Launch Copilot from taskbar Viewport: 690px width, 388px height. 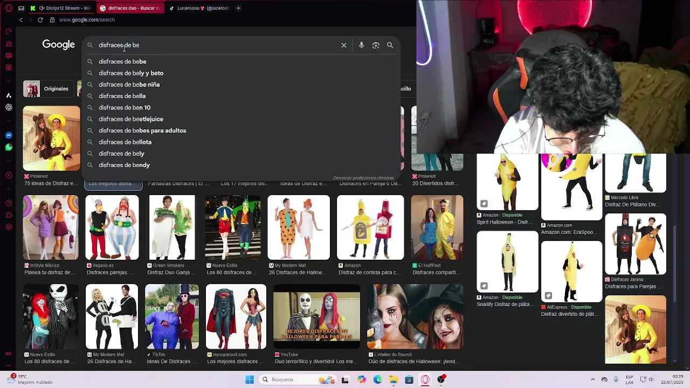click(x=362, y=379)
